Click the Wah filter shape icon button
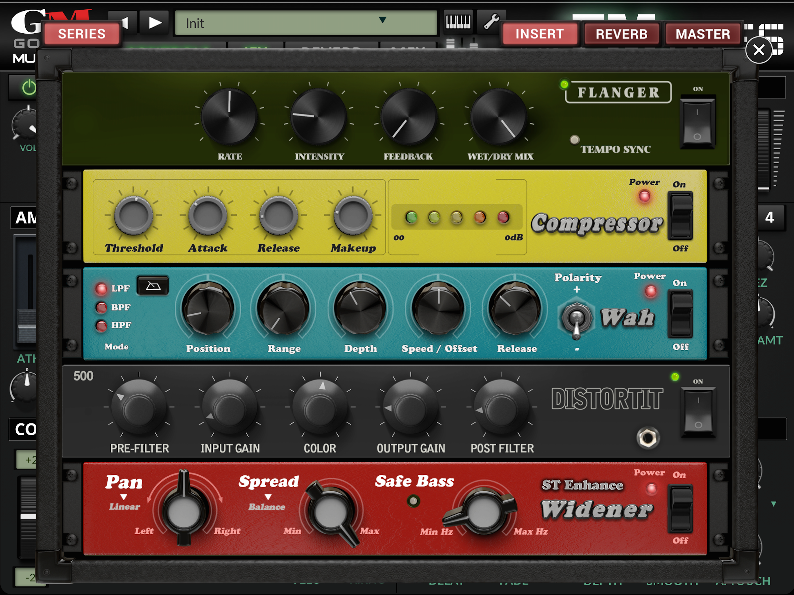The height and width of the screenshot is (595, 794). click(x=153, y=286)
